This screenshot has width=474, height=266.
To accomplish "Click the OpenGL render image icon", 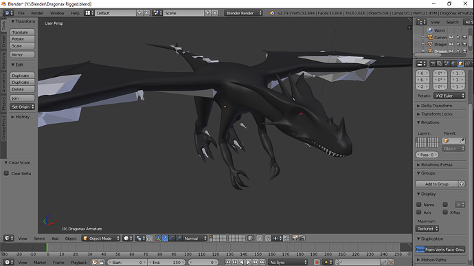I will [295, 239].
